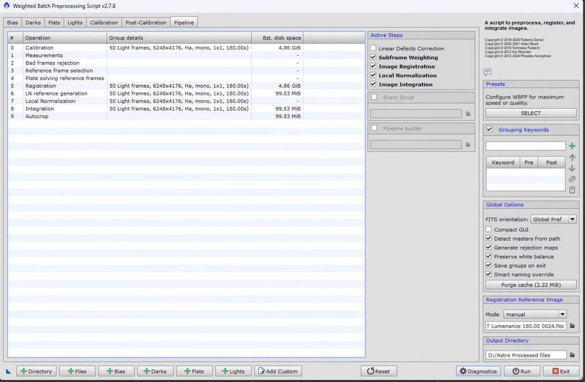Toggle Generate rejection maps option
Screen dimensions: 585x382
coord(488,247)
